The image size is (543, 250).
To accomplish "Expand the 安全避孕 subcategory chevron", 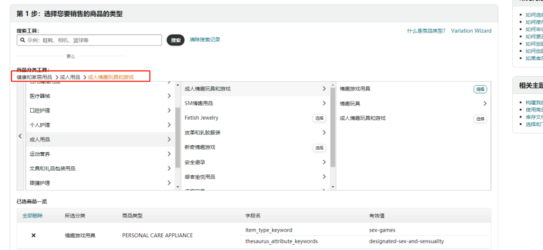I will [324, 162].
